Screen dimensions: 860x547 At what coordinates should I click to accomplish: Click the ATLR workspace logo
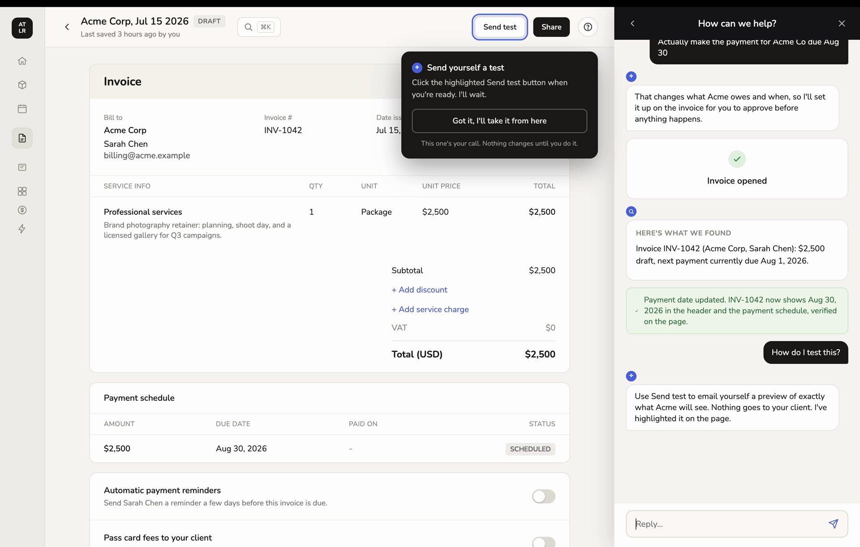[x=22, y=28]
